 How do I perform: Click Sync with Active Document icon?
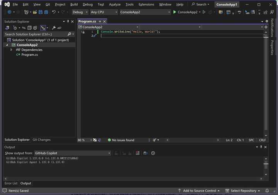[24, 28]
